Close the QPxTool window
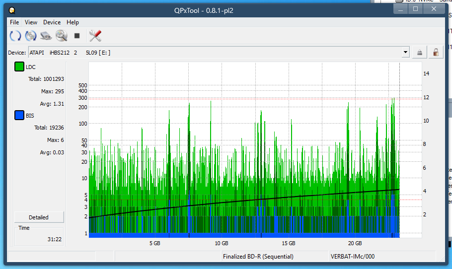This screenshot has width=452, height=269. [x=434, y=9]
